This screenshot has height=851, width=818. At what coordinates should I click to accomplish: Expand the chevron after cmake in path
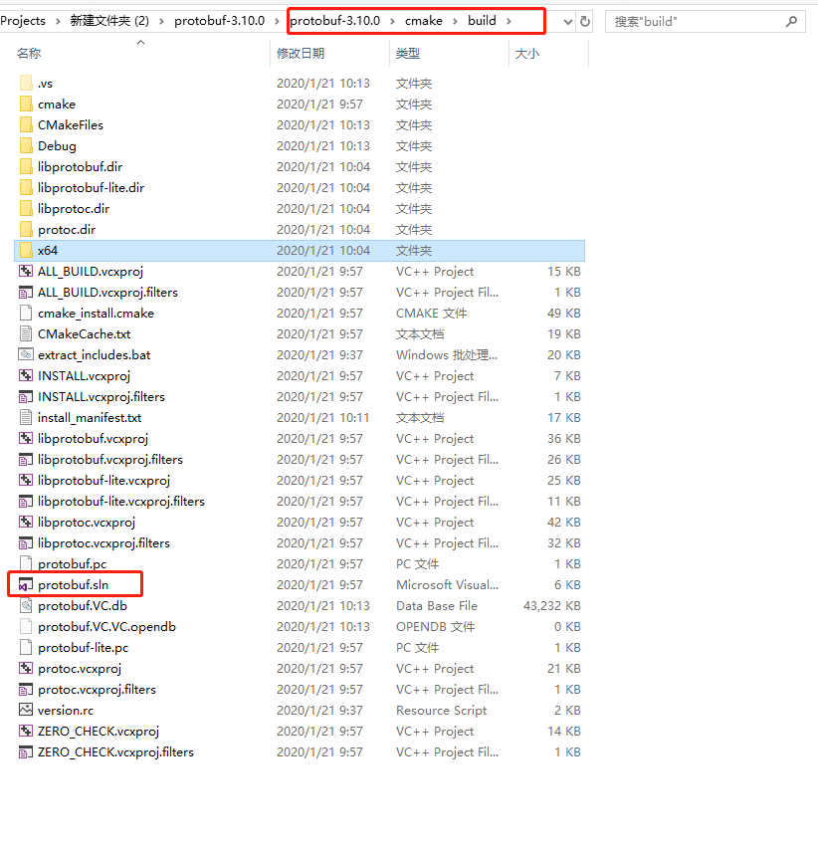point(455,21)
